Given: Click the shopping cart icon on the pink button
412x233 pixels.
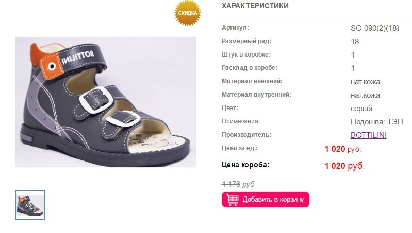Looking at the screenshot, I should [232, 200].
